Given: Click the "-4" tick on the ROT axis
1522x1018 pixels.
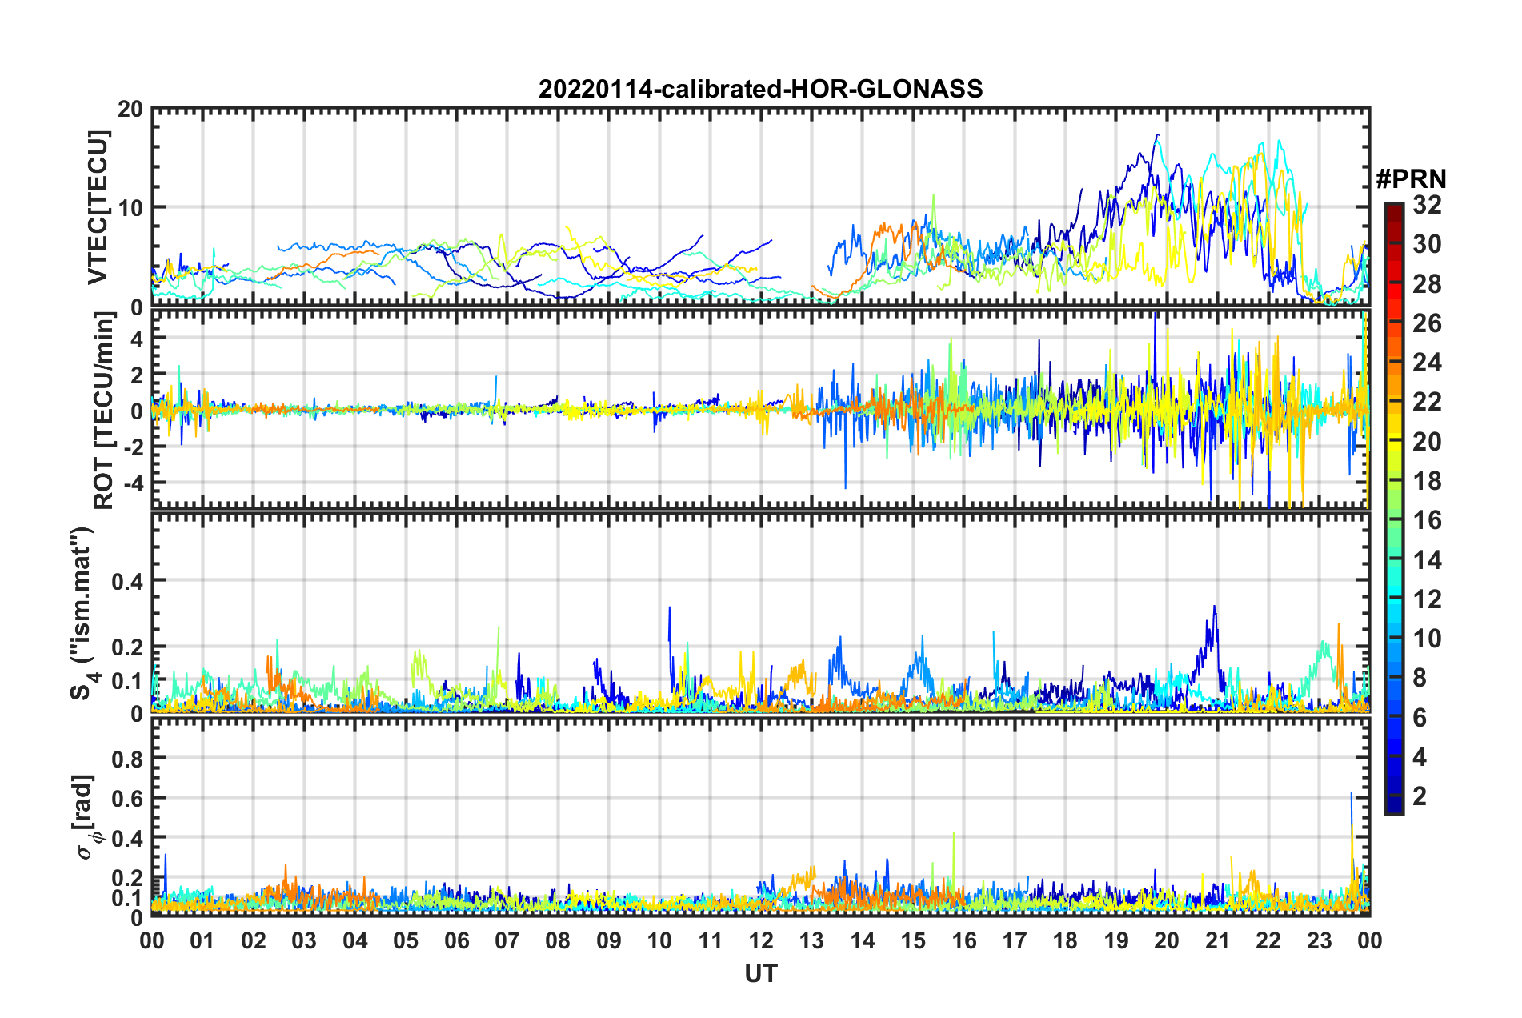Looking at the screenshot, I should pos(132,483).
